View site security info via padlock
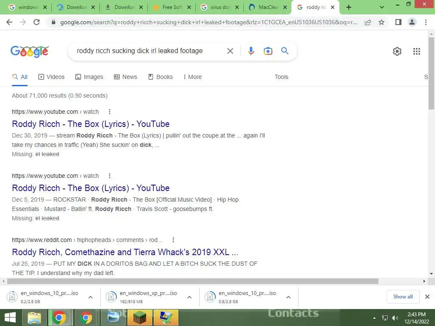Viewport: 435px width, 326px height. pyautogui.click(x=54, y=22)
